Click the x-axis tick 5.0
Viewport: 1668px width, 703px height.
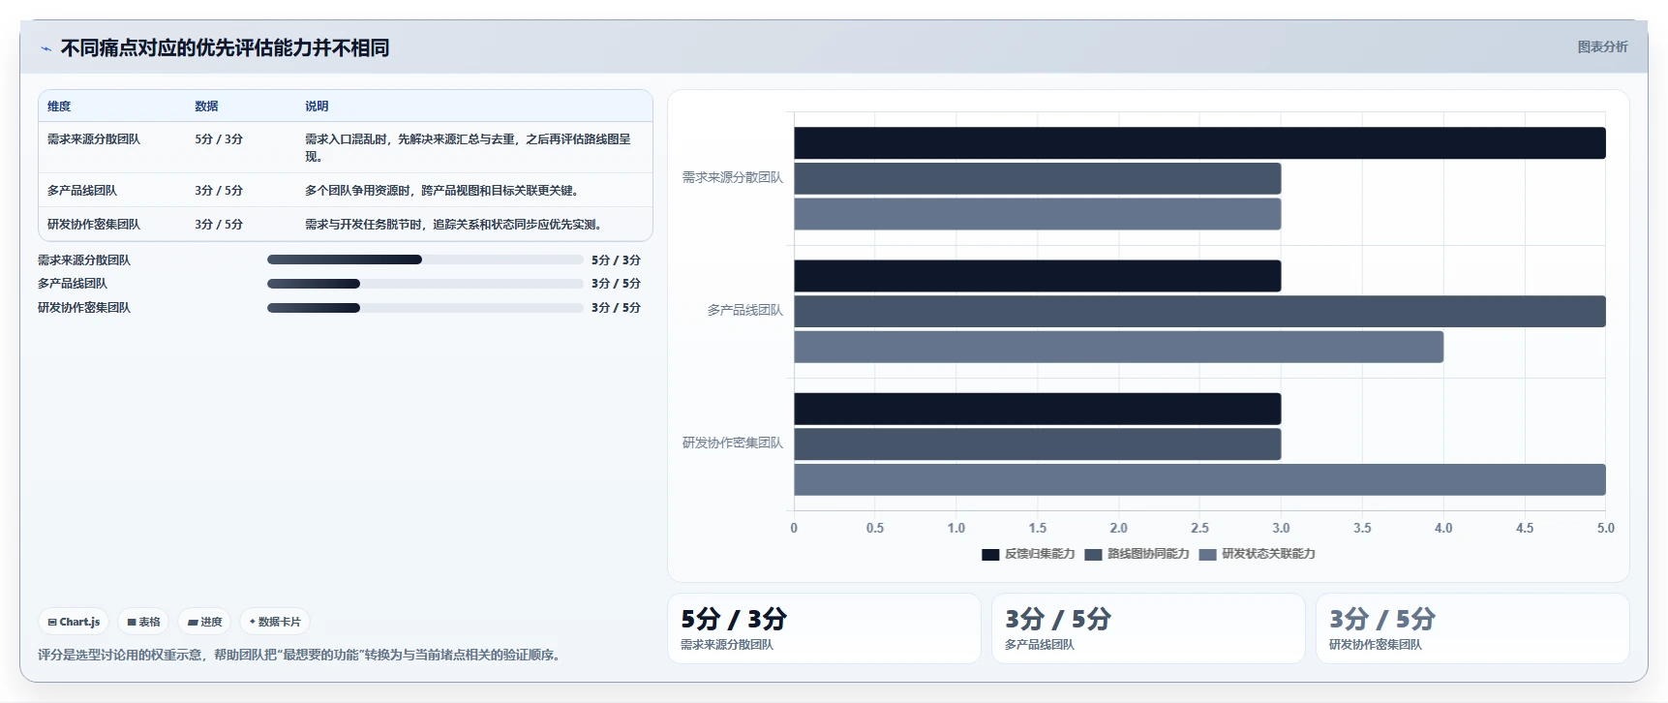(x=1605, y=528)
